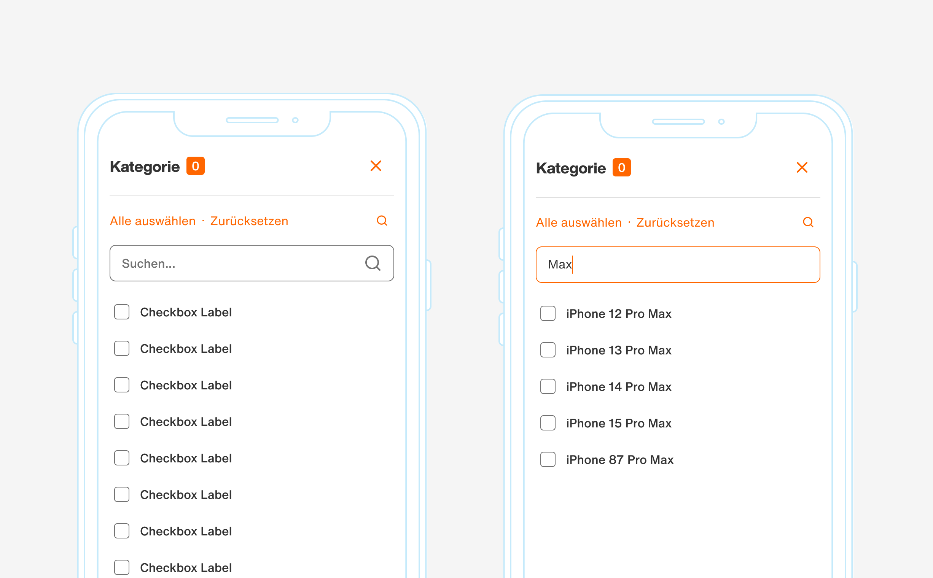Click the magnifier inside the Suchen input
The width and height of the screenshot is (933, 578).
click(373, 263)
